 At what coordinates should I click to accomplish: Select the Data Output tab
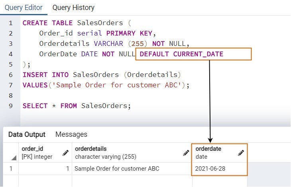pos(27,134)
